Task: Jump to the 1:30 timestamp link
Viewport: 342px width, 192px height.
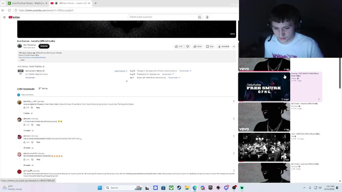Action: [25, 122]
